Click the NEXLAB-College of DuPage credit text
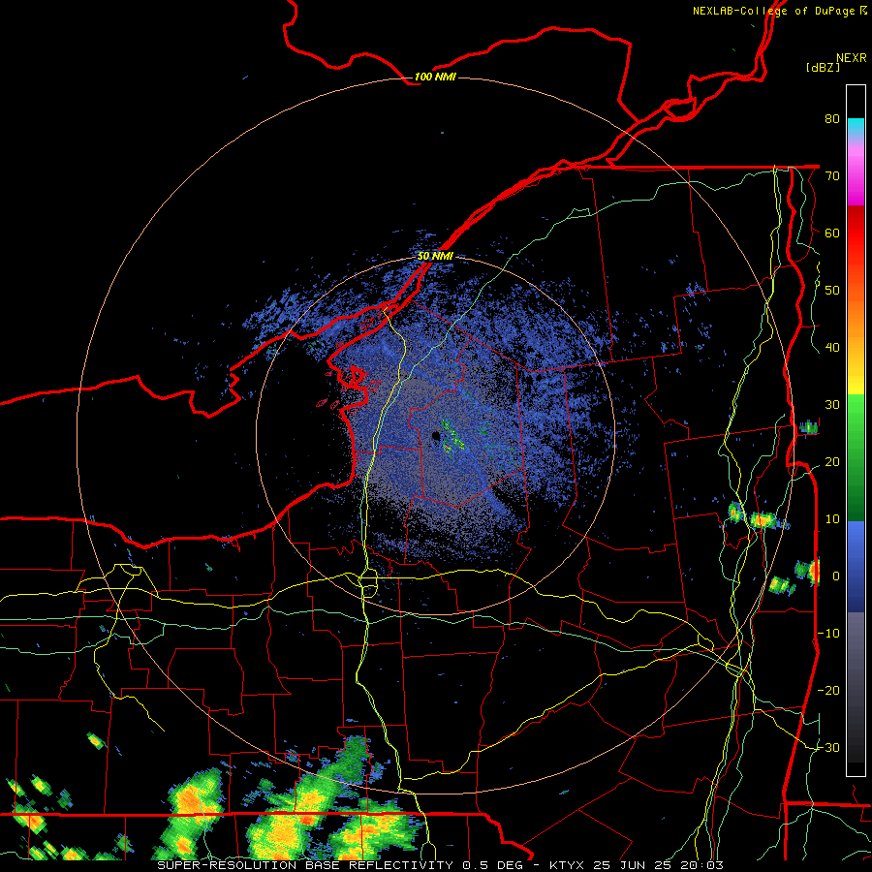 (779, 11)
